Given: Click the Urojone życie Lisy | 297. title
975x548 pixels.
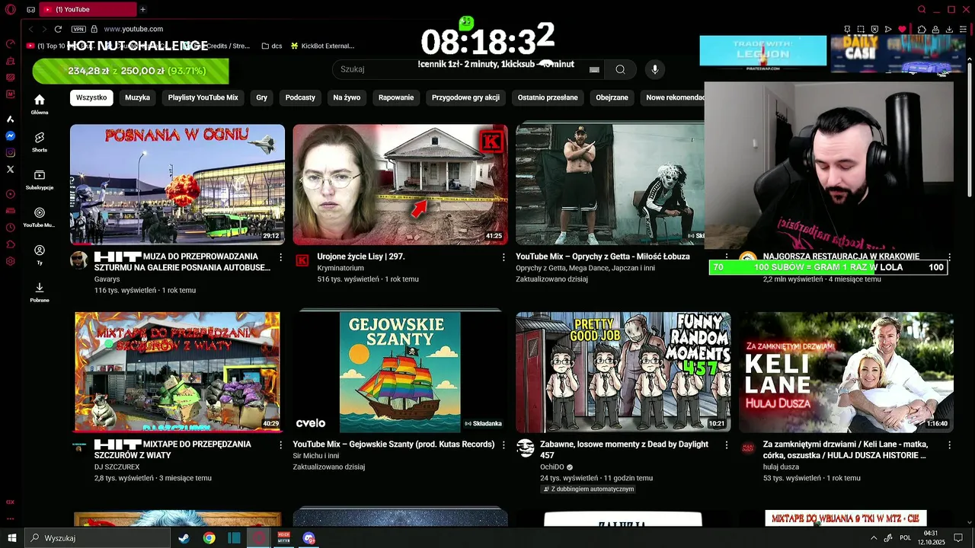Looking at the screenshot, I should 361,257.
